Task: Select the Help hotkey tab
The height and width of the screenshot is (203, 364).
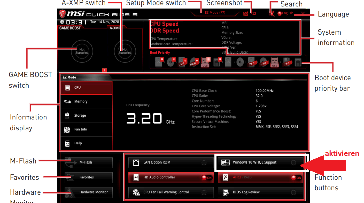Action: (87, 143)
